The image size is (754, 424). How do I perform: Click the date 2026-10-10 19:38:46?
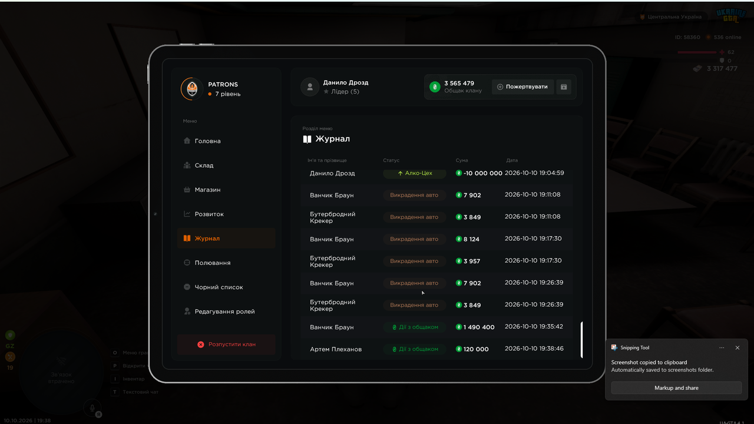point(534,349)
